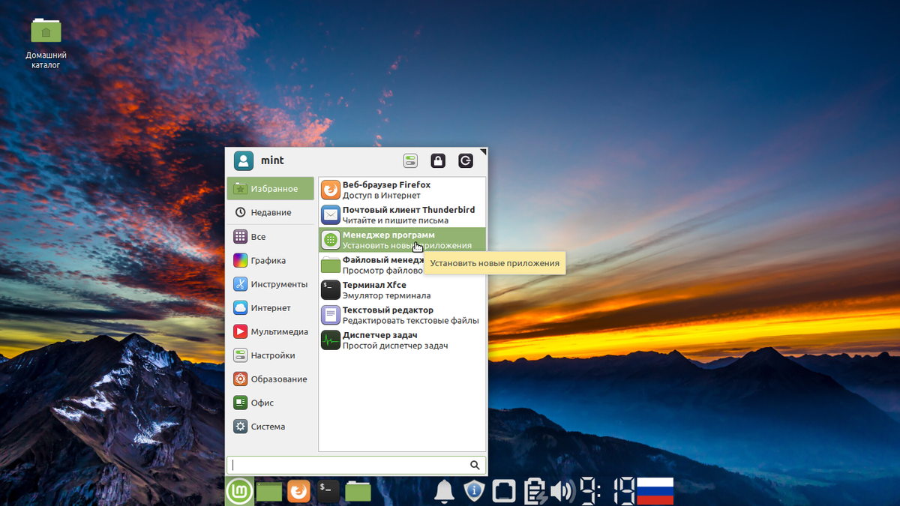
Task: Open the Мультимедиа category
Action: tap(271, 331)
